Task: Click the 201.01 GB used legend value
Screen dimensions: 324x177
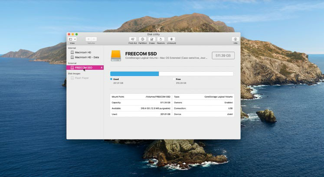Action: (x=118, y=83)
